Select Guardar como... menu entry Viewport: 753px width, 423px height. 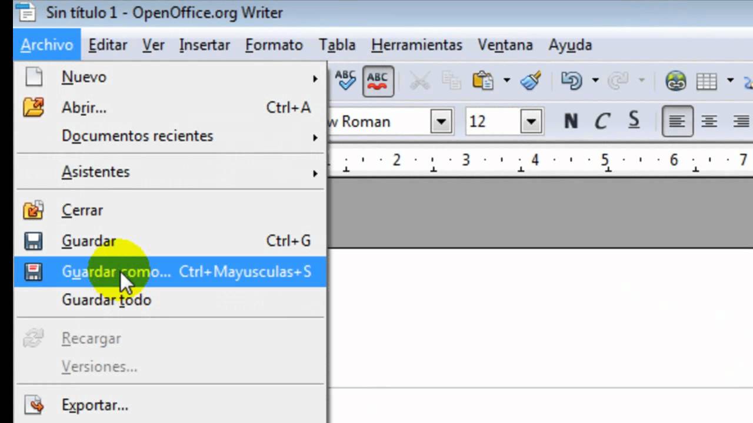(170, 271)
